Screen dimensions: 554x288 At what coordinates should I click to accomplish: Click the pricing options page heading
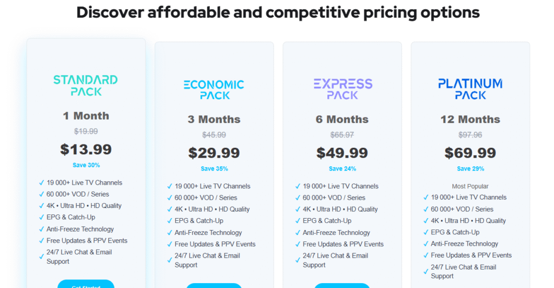coord(278,12)
